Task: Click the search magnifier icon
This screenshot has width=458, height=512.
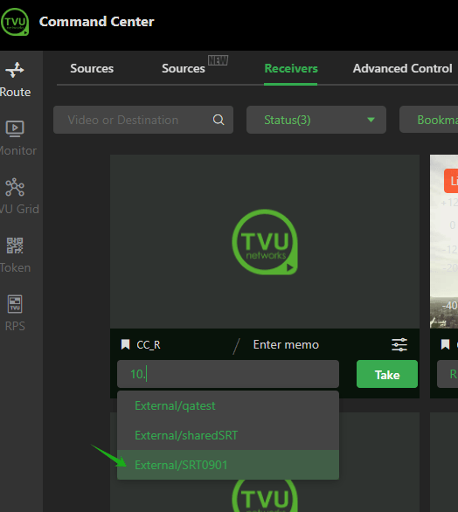Action: (219, 120)
